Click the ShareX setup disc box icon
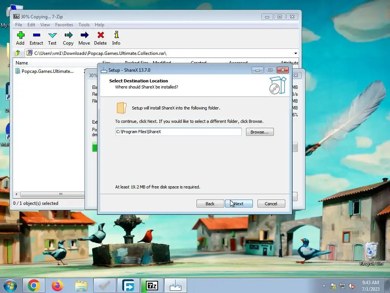 tap(278, 85)
